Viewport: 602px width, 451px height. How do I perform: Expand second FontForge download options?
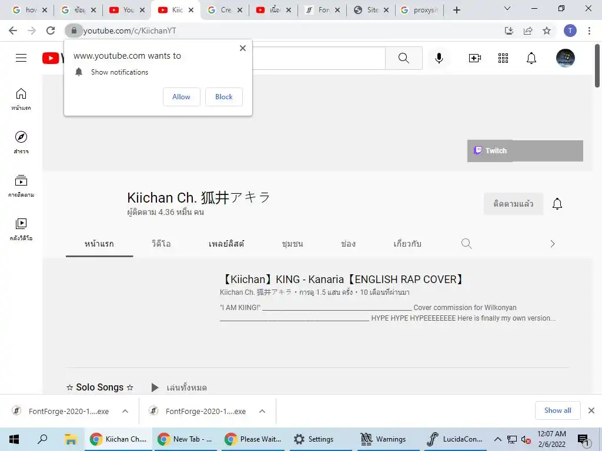pos(262,411)
